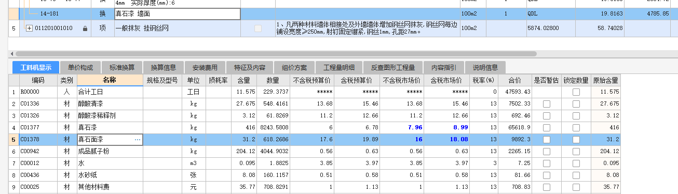This screenshot has width=678, height=194.
Task: Select the R00000 labor code cell
Action: [x=38, y=92]
